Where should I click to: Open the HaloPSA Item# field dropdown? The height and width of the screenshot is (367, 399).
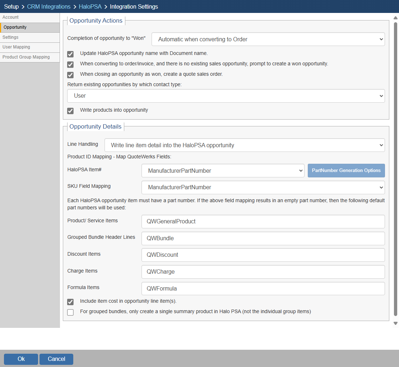click(223, 171)
